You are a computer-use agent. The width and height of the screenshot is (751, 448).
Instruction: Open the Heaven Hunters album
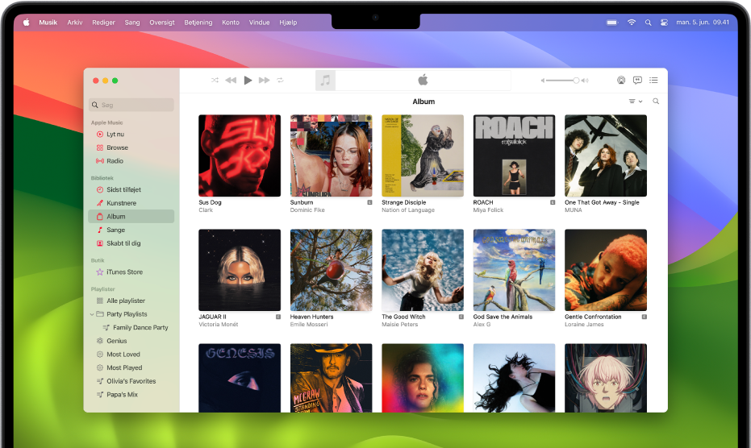[331, 270]
